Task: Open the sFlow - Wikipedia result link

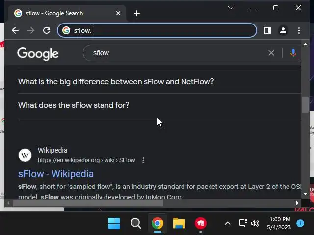Action: pos(56,174)
